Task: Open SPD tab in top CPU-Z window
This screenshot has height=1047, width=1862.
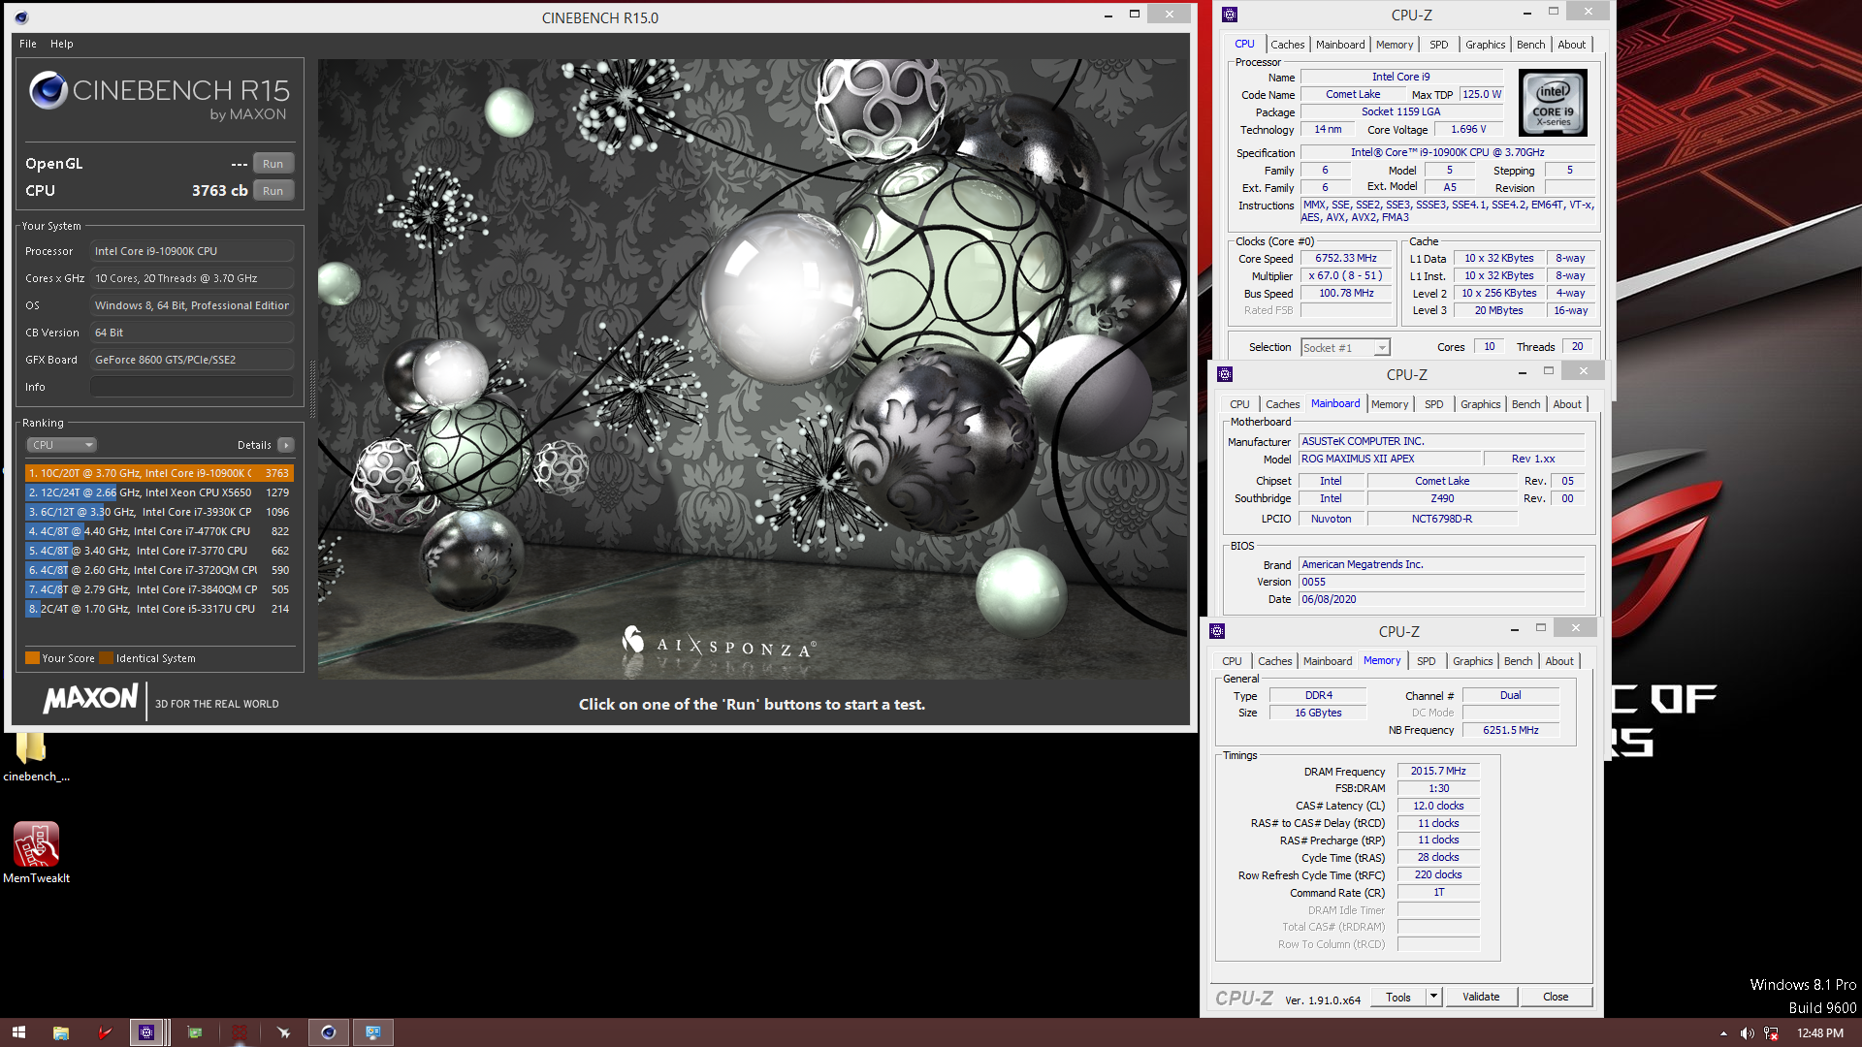Action: [1439, 45]
